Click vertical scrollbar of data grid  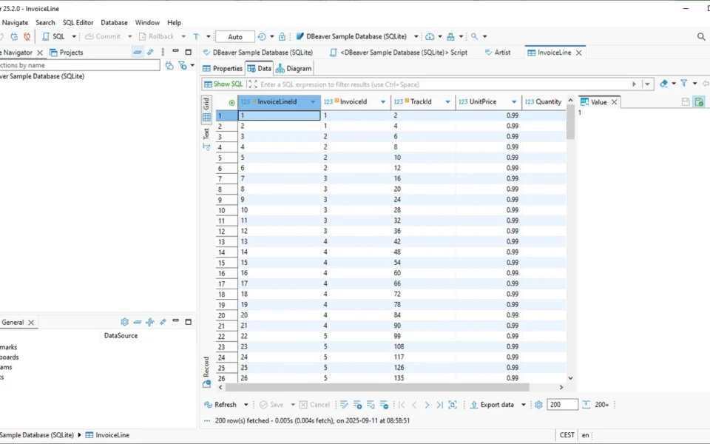(570, 124)
